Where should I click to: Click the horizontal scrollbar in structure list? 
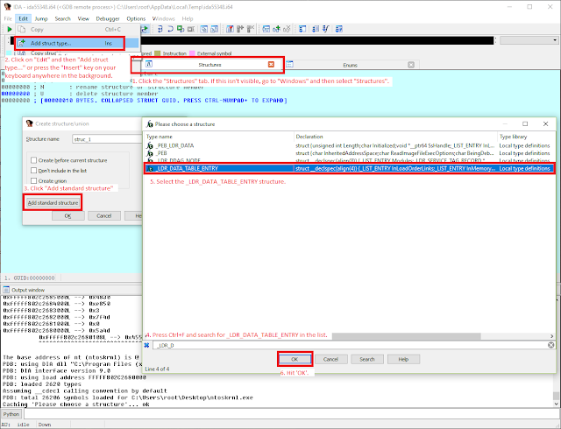407,336
